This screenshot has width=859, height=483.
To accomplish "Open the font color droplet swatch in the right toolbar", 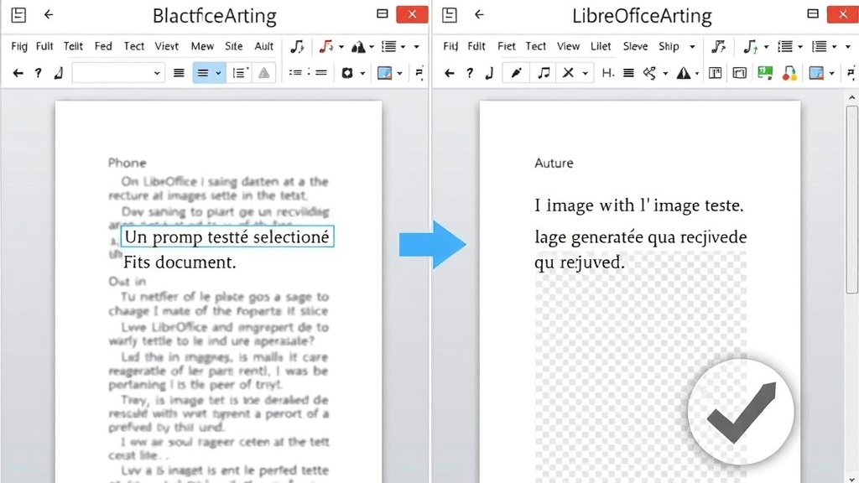I will pos(789,74).
